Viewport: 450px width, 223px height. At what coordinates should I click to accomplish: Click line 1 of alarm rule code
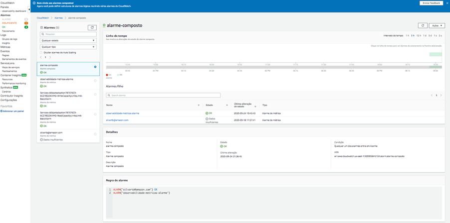135,190
